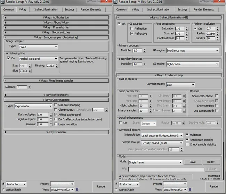Toggle the Antialiasing filter On checkbox

click(8, 58)
